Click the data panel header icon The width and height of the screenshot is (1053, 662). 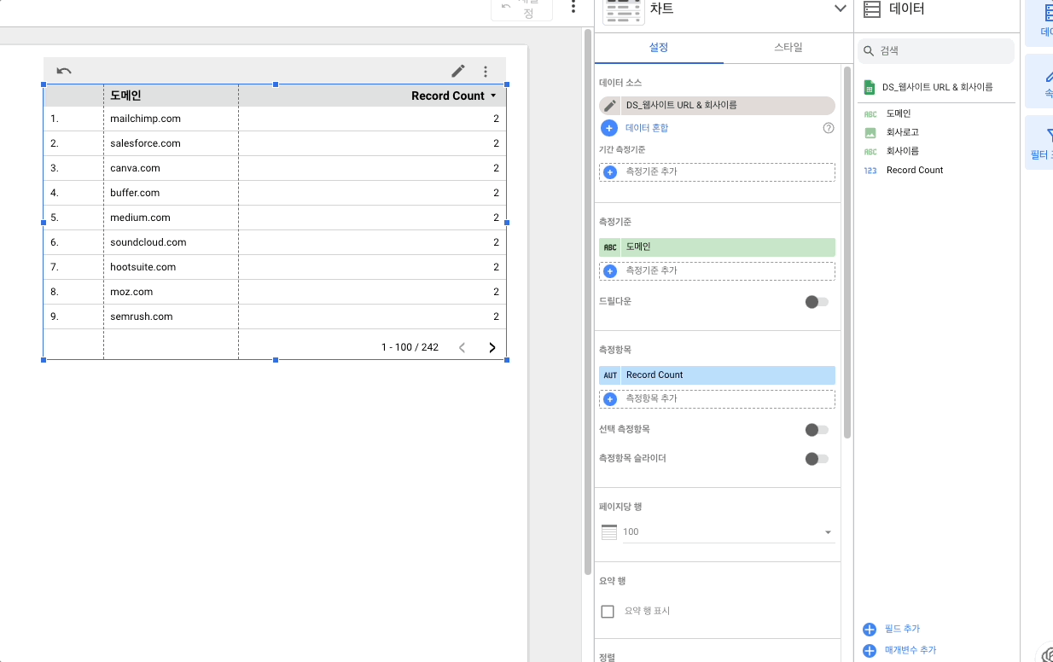[871, 9]
